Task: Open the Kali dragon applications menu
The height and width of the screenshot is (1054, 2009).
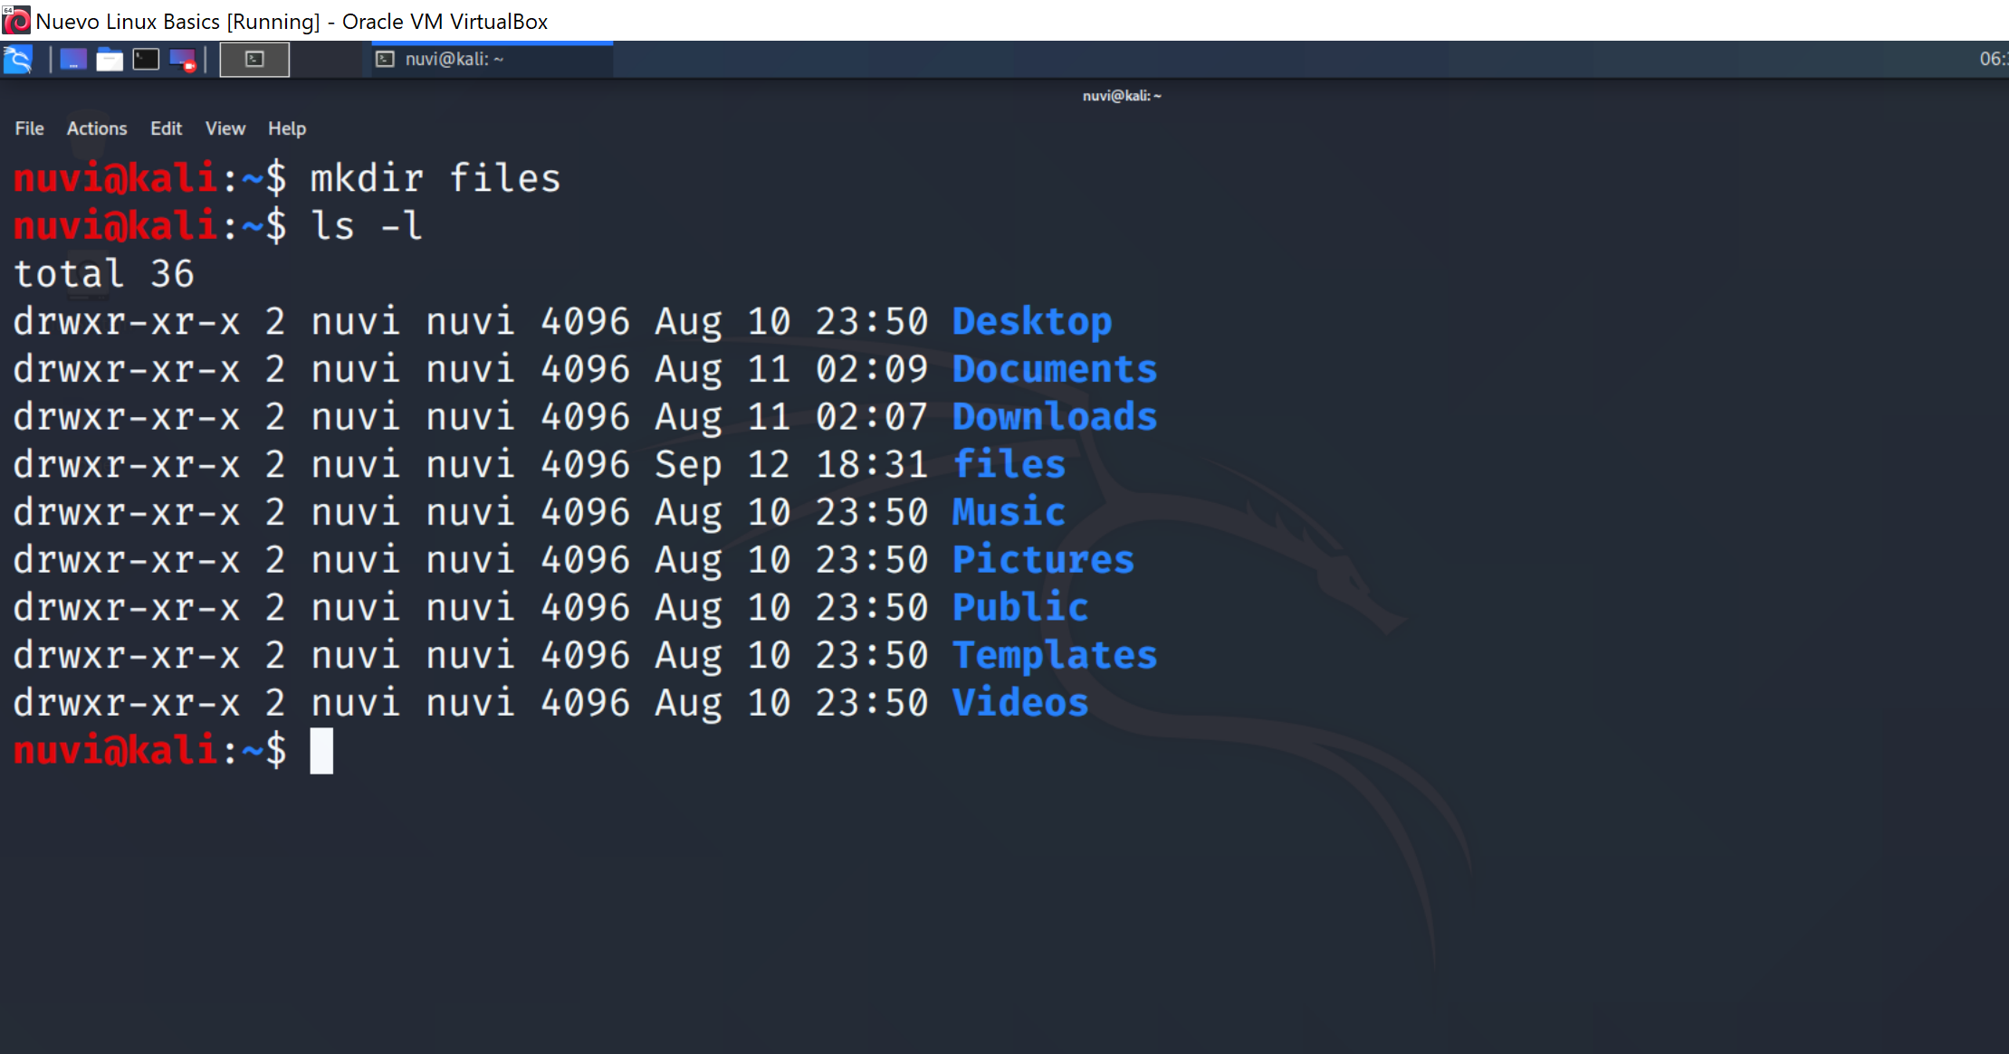Action: (18, 60)
